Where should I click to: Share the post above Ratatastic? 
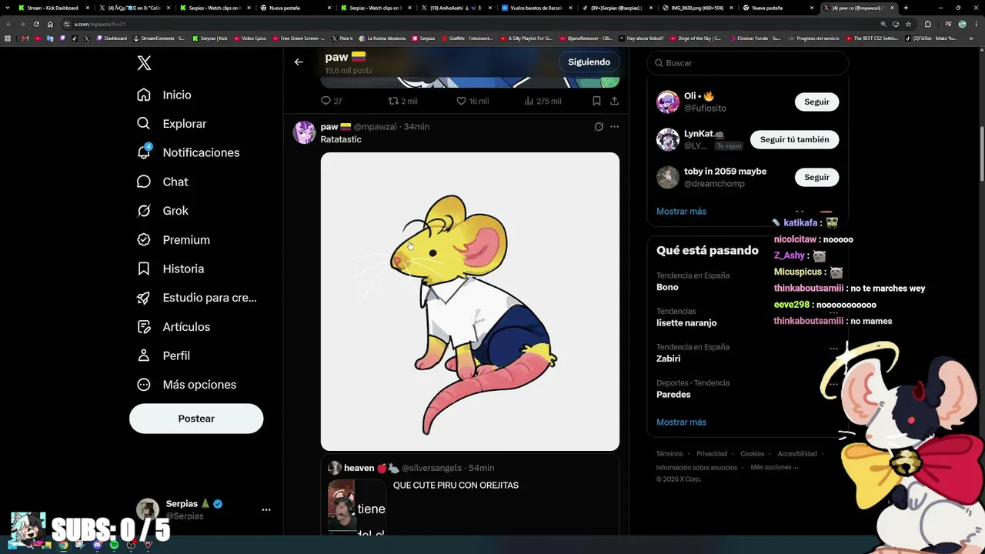[x=614, y=101]
